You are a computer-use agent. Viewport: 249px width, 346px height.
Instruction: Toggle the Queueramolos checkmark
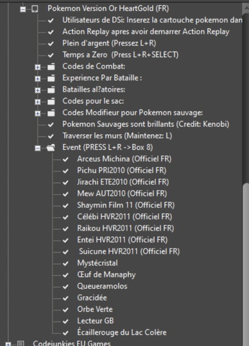click(x=65, y=286)
